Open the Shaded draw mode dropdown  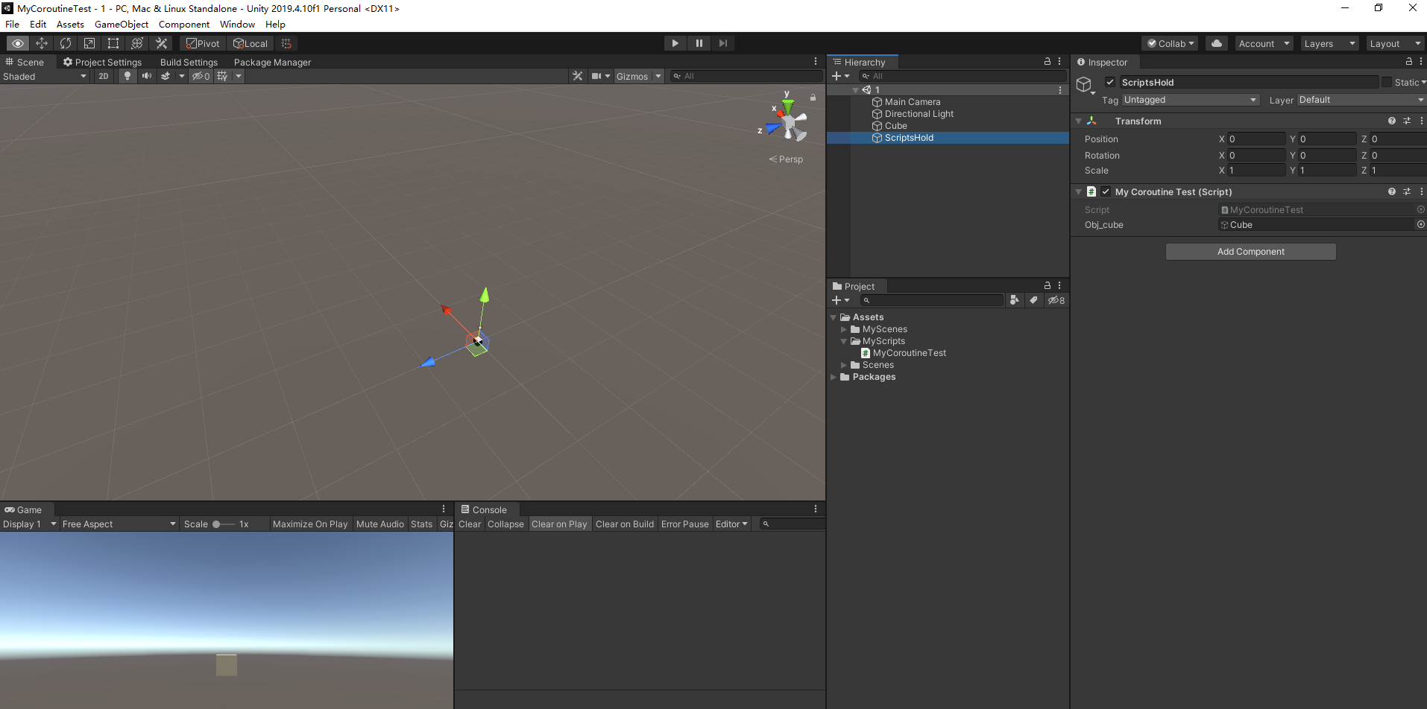45,76
